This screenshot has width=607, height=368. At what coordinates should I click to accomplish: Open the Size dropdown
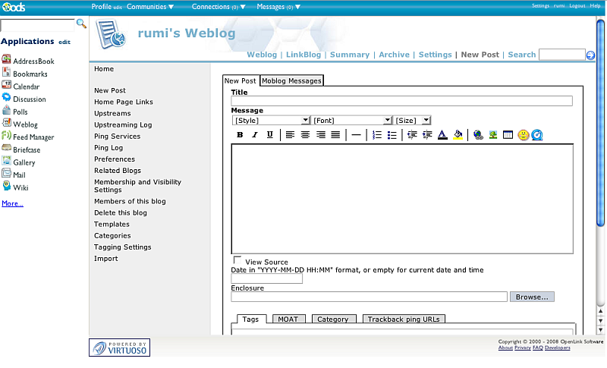[412, 120]
